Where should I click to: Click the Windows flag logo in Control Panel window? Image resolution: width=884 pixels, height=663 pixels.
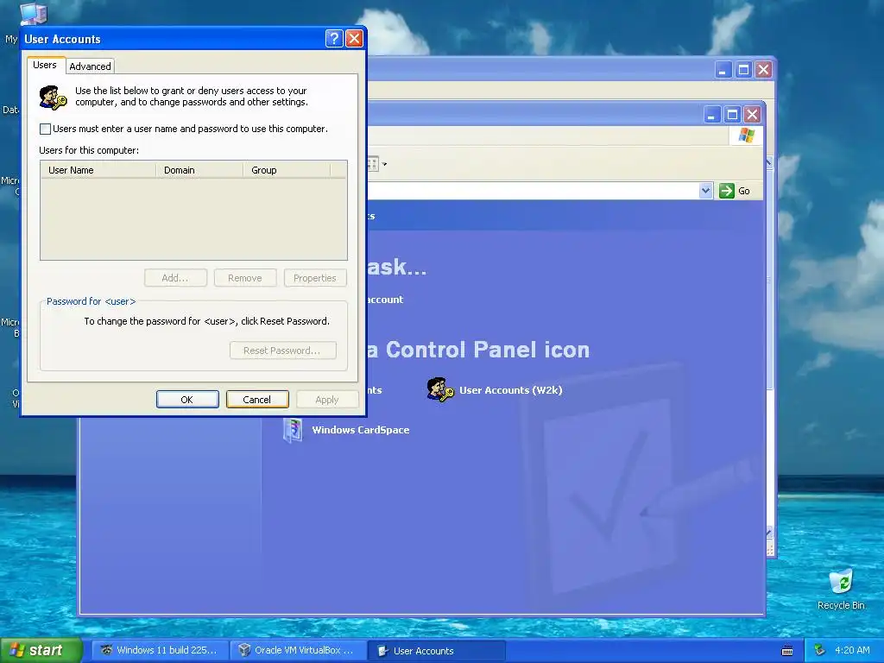[746, 136]
